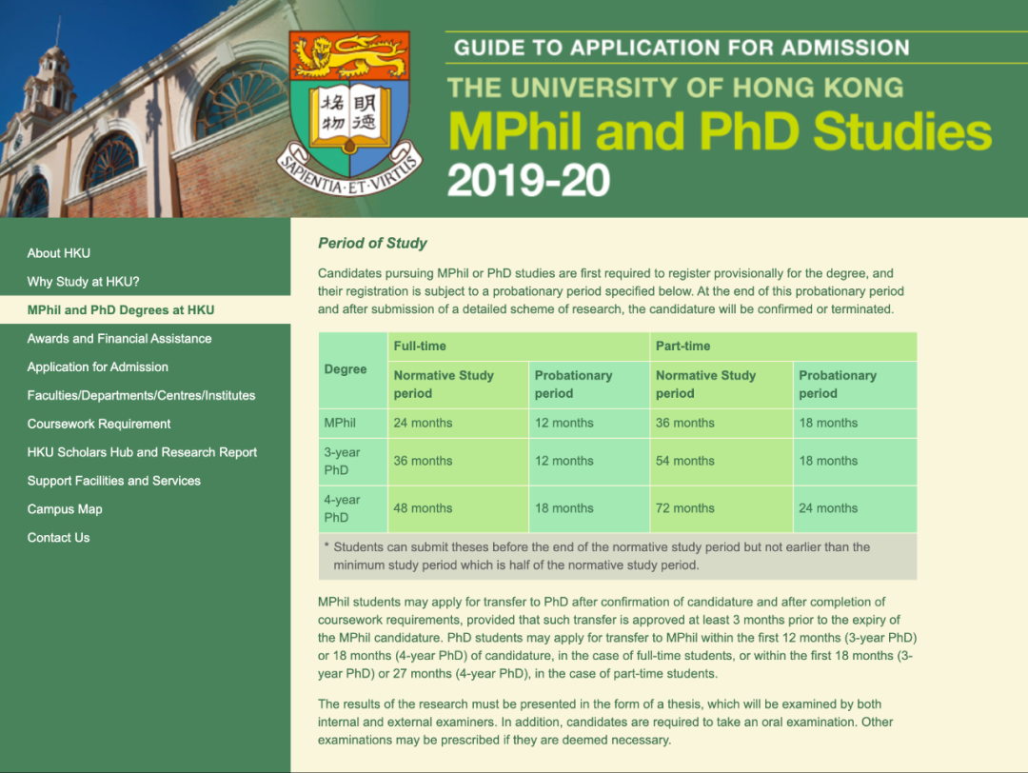Go to Why Study at HKU?
Image resolution: width=1028 pixels, height=773 pixels.
[x=83, y=282]
